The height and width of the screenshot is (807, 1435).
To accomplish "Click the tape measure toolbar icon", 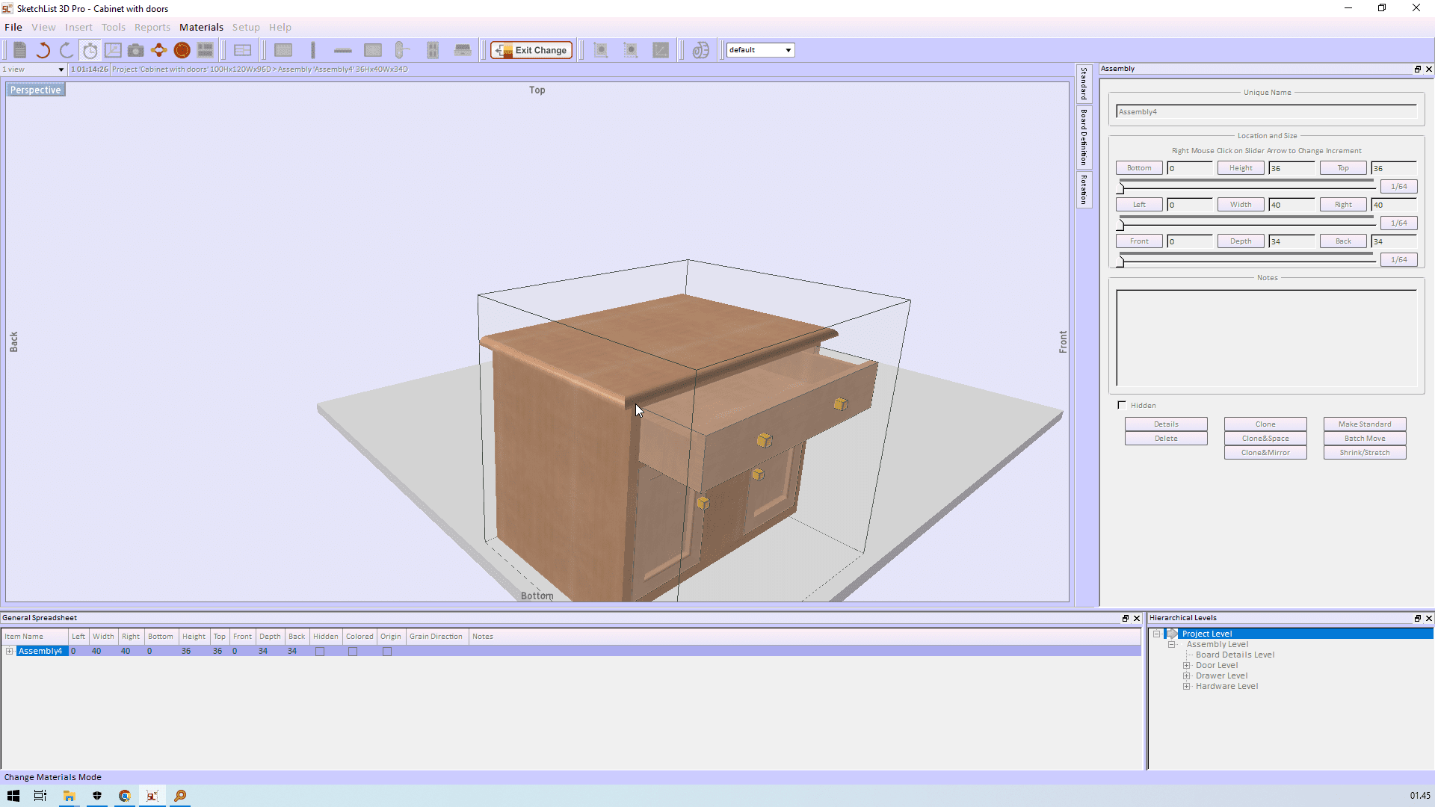I will pyautogui.click(x=700, y=50).
